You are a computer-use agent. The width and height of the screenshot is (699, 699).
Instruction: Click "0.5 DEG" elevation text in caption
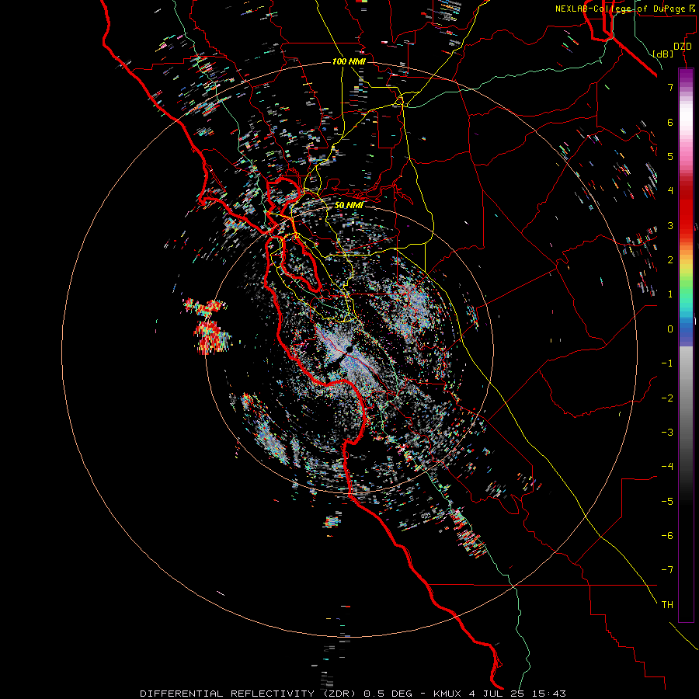tap(388, 694)
